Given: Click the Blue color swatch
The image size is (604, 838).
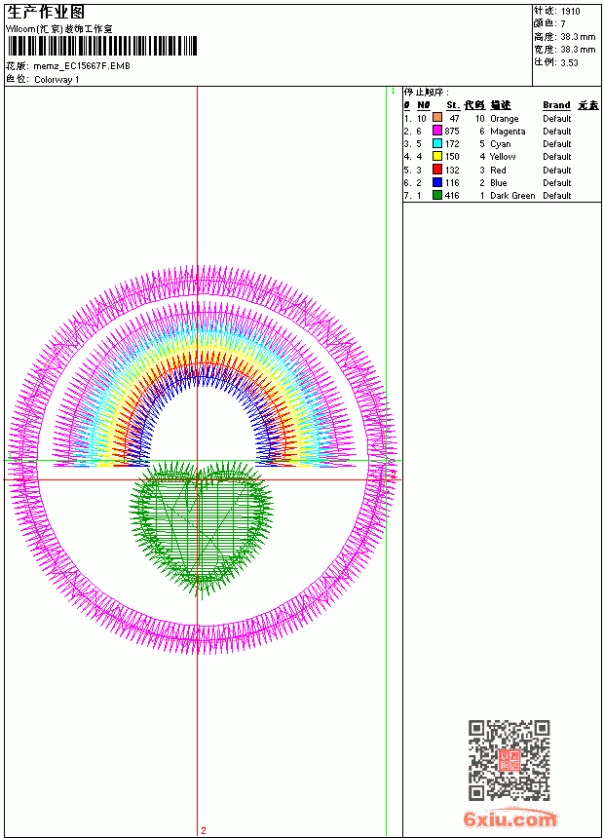Looking at the screenshot, I should 437,183.
